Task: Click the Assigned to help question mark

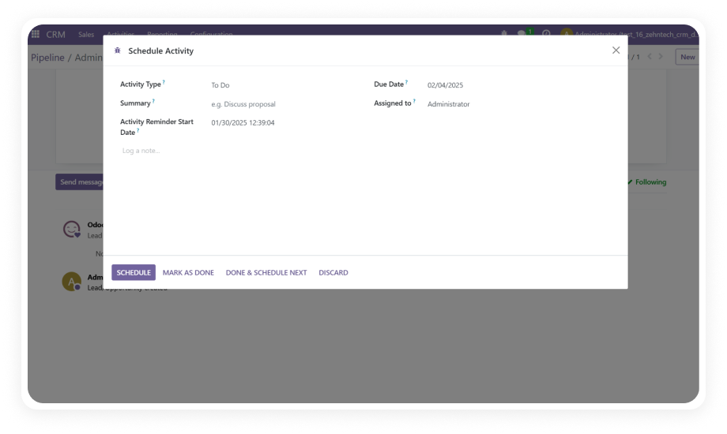Action: (x=414, y=101)
